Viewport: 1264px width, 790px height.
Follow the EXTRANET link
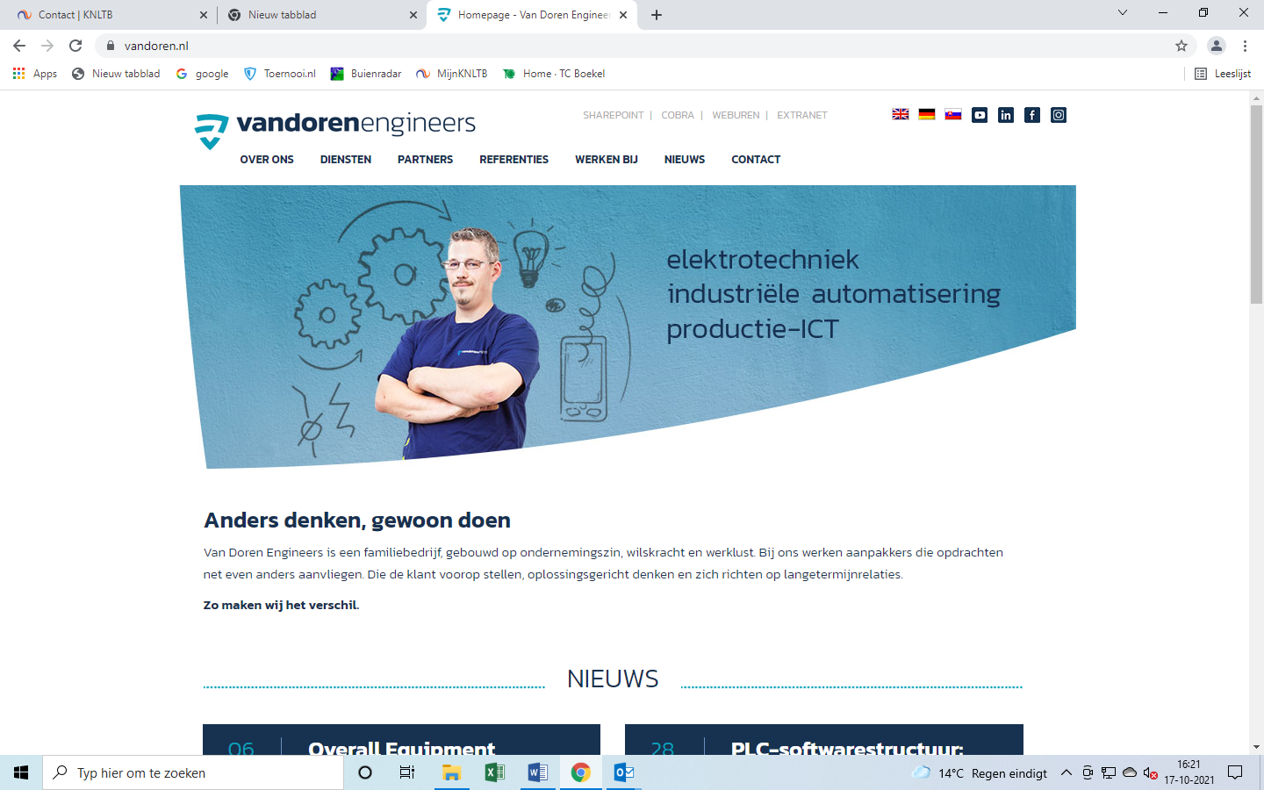pos(802,115)
